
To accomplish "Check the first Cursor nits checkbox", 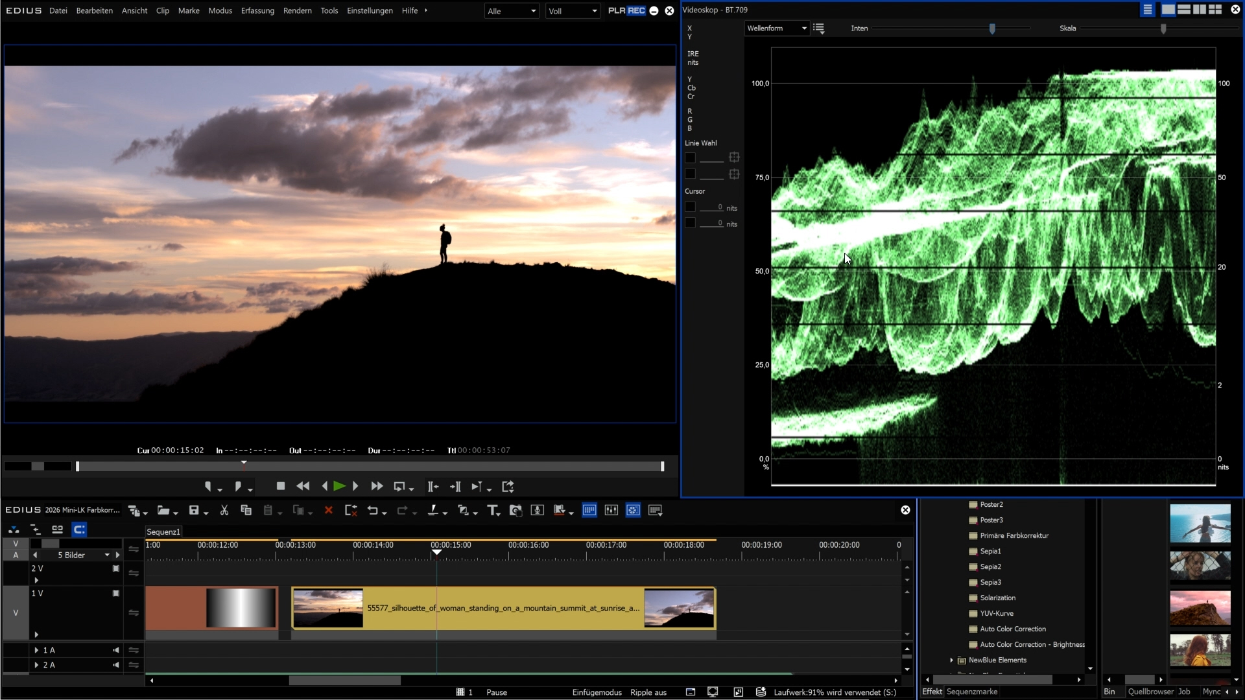I will pyautogui.click(x=690, y=207).
